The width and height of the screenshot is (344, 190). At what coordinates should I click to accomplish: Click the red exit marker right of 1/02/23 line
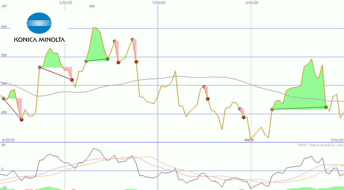pos(72,80)
